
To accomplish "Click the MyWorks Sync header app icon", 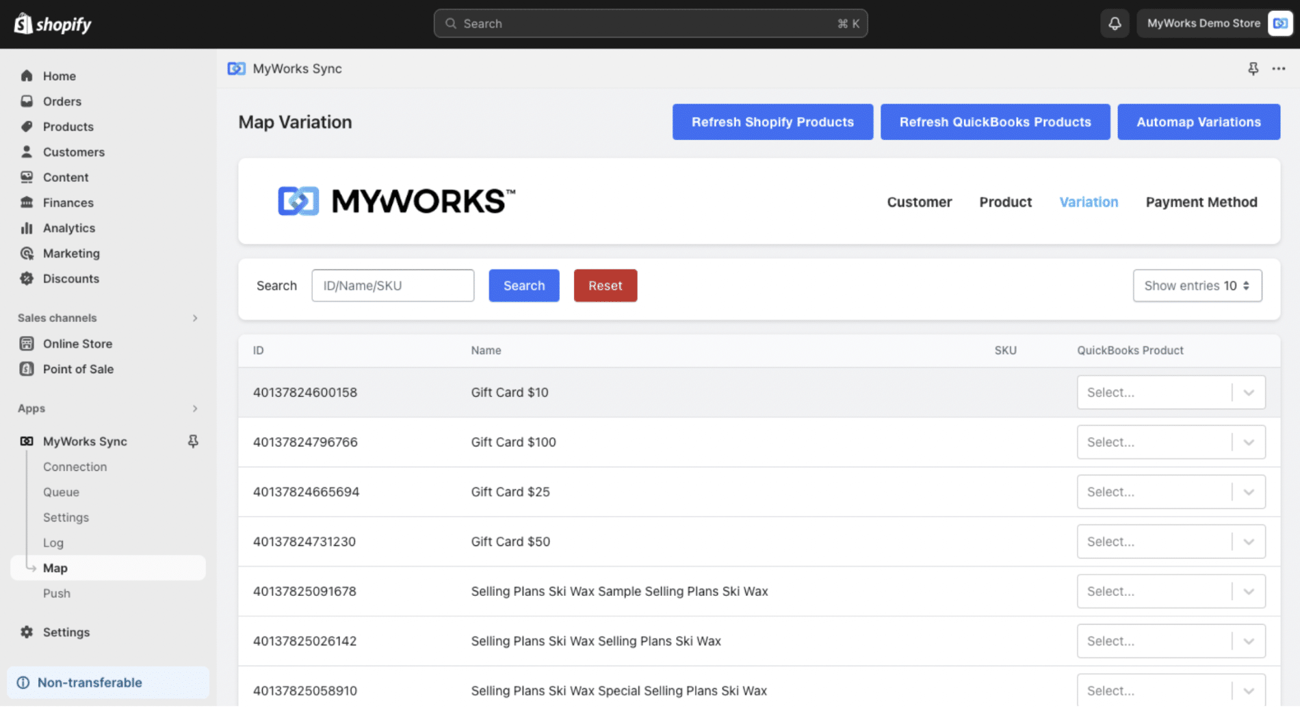I will click(236, 68).
